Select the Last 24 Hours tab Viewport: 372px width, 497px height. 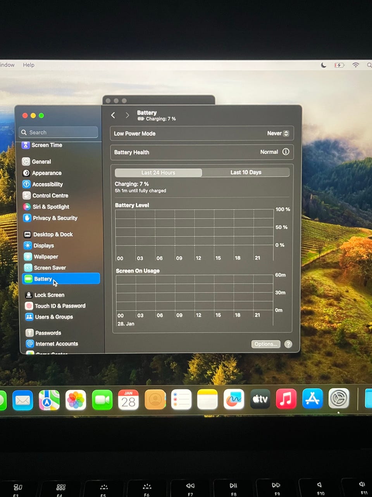pyautogui.click(x=158, y=173)
